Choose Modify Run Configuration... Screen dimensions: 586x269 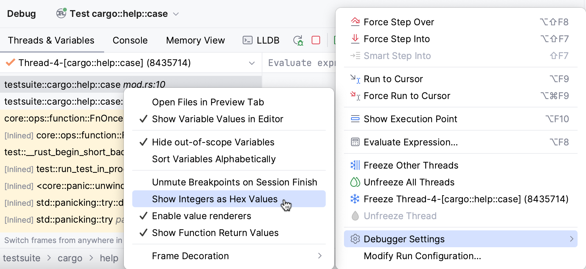pos(422,256)
